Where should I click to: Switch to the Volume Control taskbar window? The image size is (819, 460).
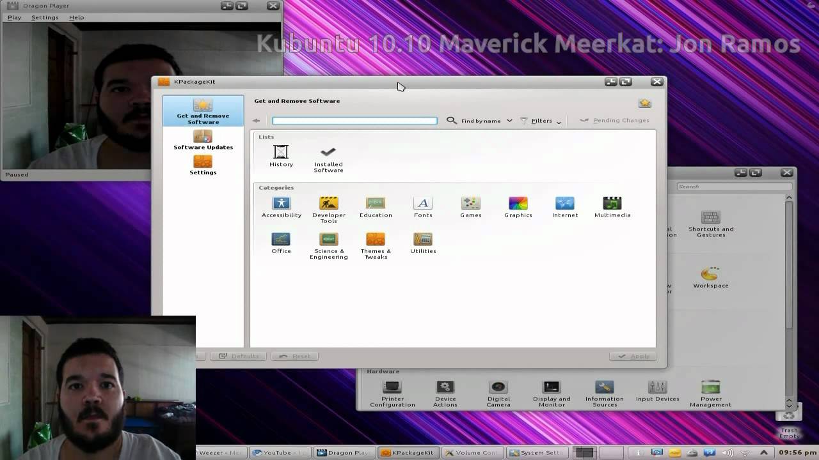pyautogui.click(x=472, y=452)
